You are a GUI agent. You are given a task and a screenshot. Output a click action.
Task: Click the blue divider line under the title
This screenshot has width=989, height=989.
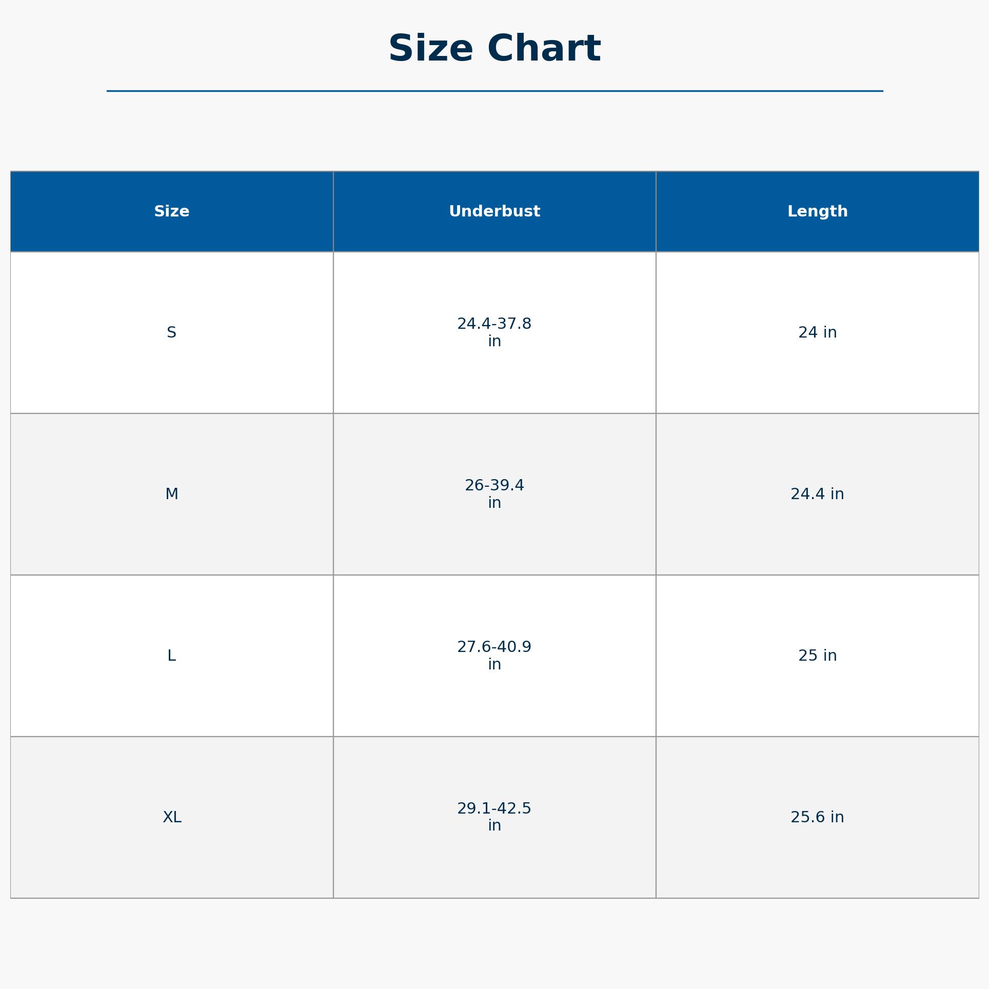[494, 91]
